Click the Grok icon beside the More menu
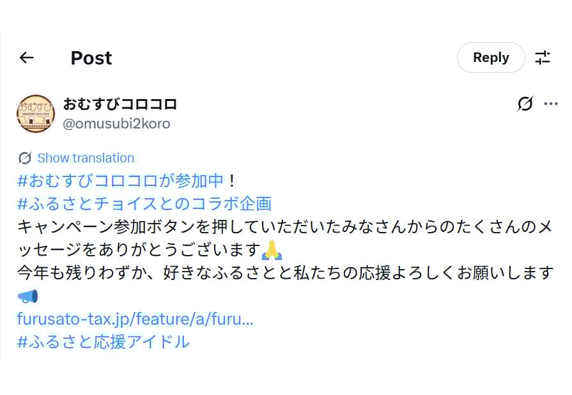 (x=525, y=104)
